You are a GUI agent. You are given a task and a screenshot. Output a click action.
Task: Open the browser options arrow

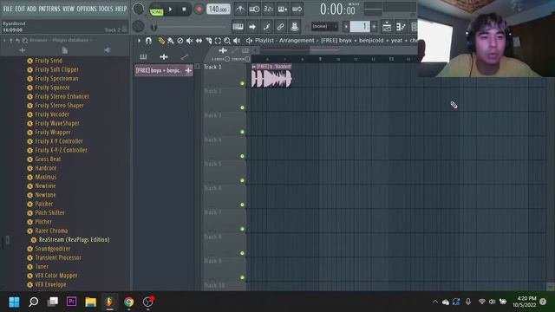click(4, 41)
